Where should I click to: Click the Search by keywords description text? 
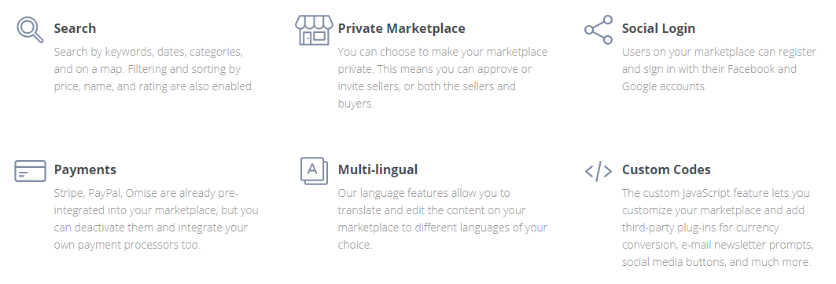[x=154, y=69]
